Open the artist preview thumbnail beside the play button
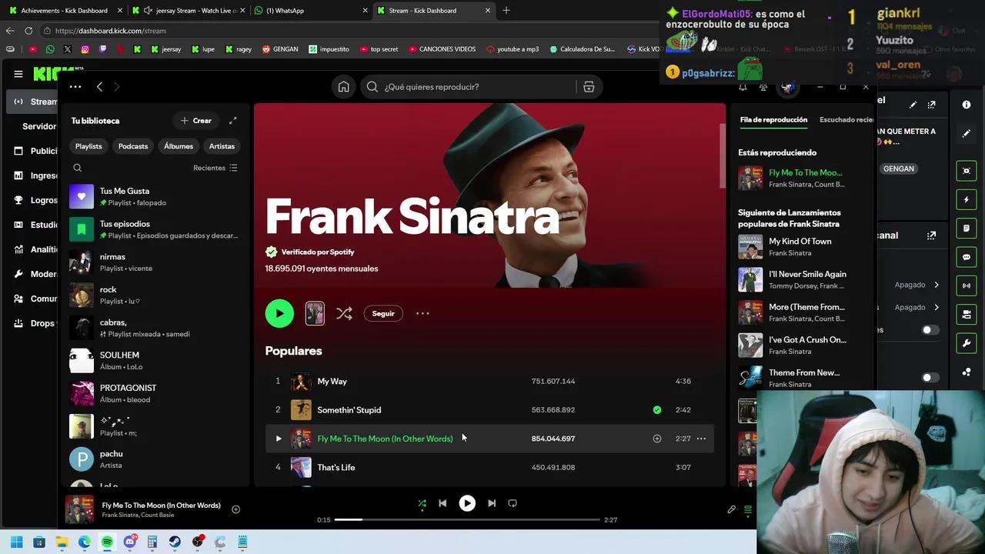The image size is (985, 554). [x=315, y=313]
